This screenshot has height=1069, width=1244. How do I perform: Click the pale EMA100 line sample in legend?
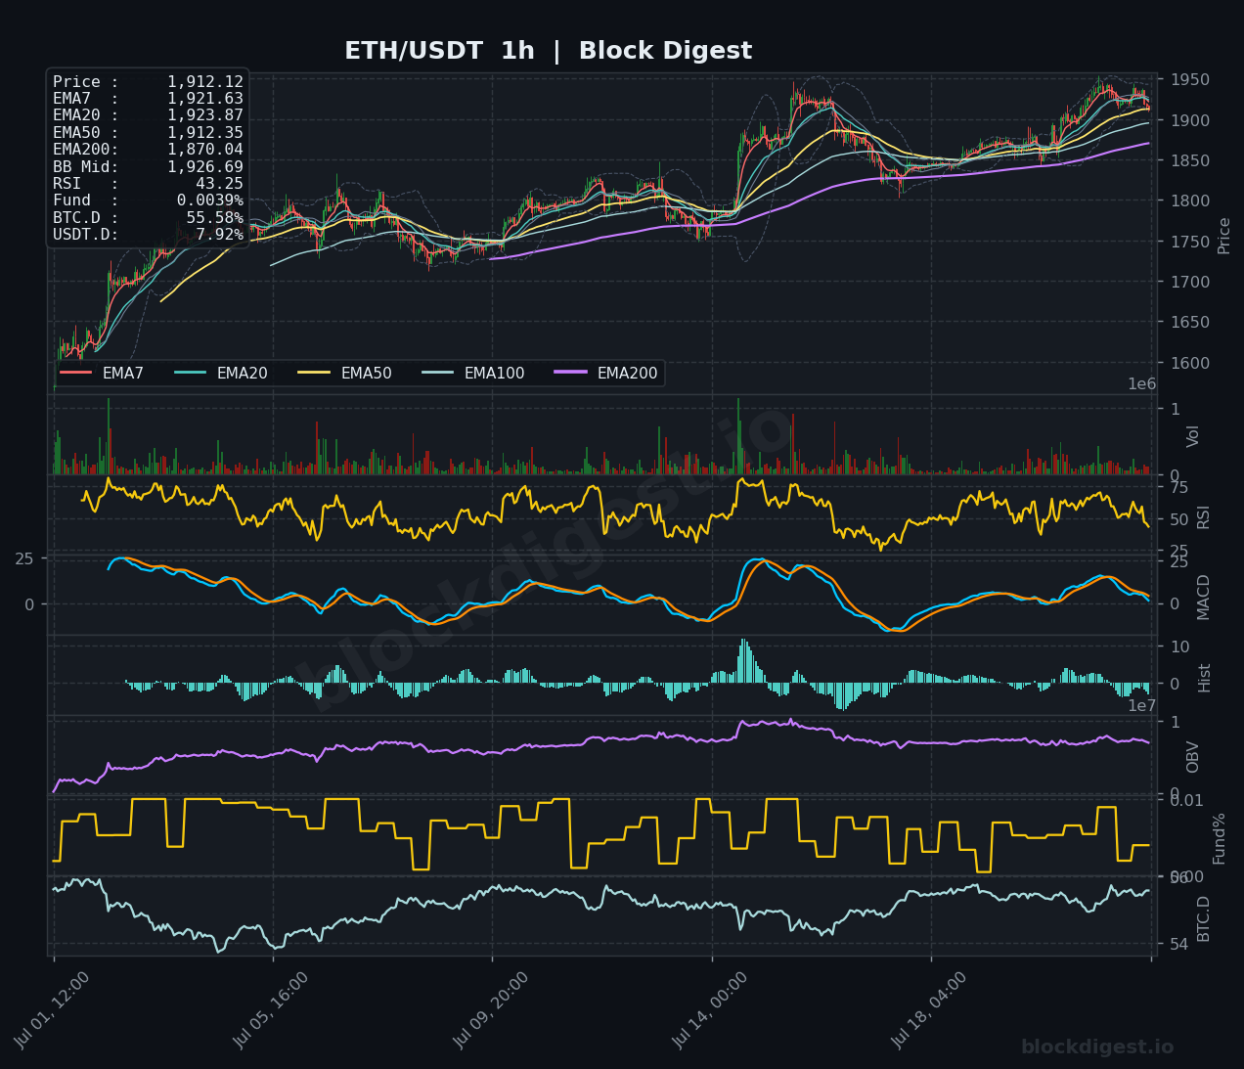coord(437,373)
